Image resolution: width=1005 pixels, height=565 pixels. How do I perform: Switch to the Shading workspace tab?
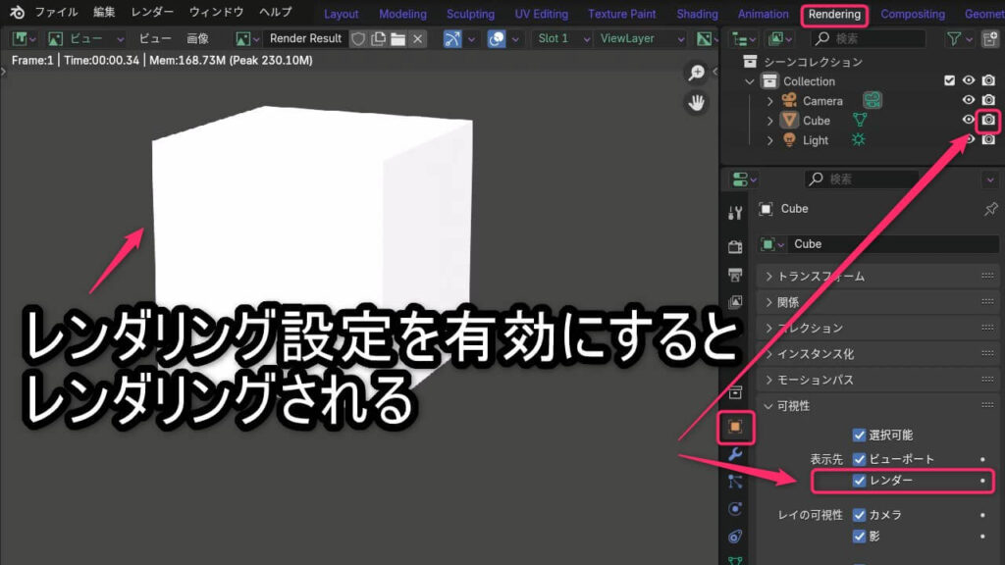tap(698, 14)
